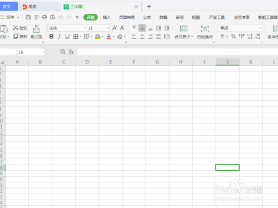This screenshot has width=278, height=208.
Task: Click the zoom magnifier next to fx
Action: pos(63,52)
